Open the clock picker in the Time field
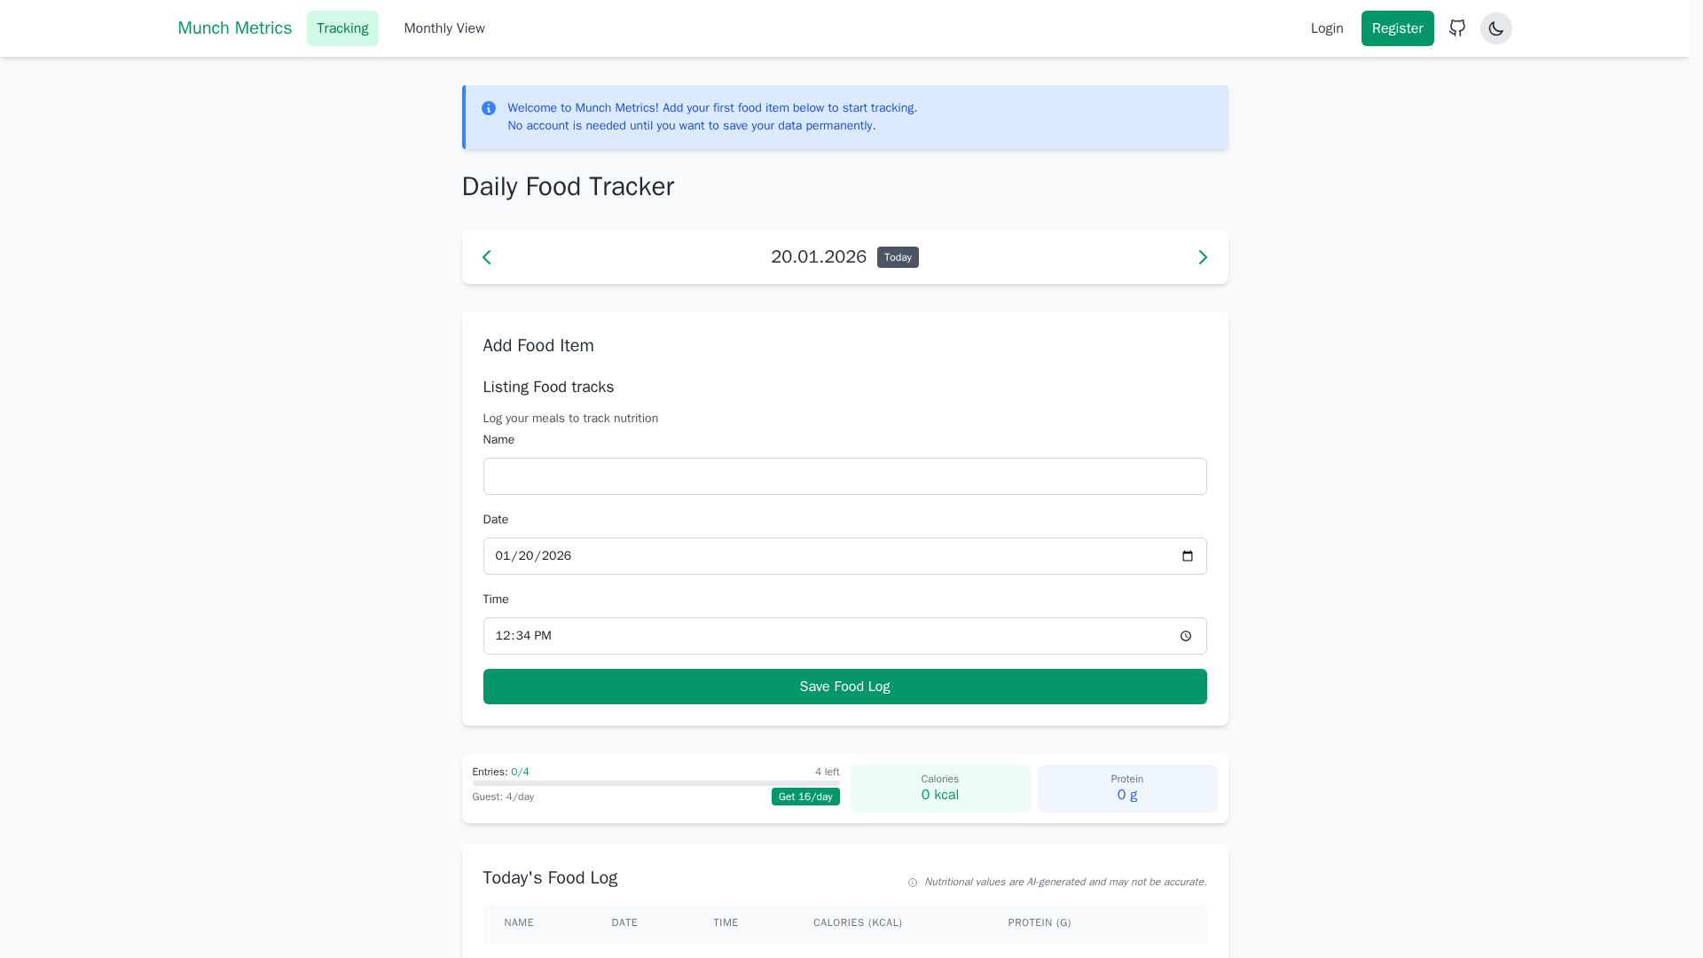This screenshot has height=958, width=1703. point(1186,636)
